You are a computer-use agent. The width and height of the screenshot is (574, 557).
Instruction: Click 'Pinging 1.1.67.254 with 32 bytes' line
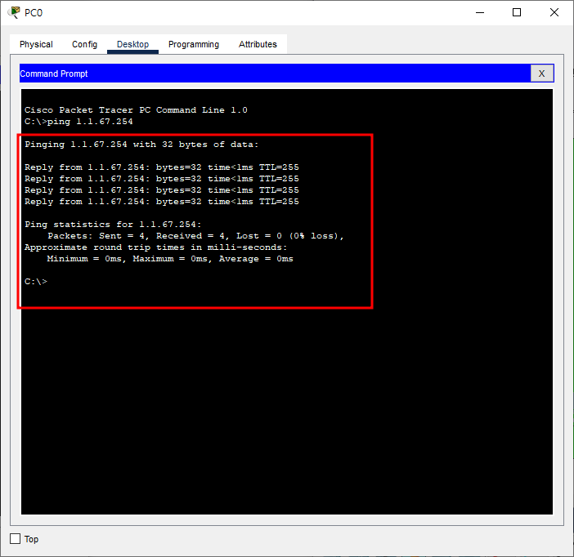[x=141, y=145]
